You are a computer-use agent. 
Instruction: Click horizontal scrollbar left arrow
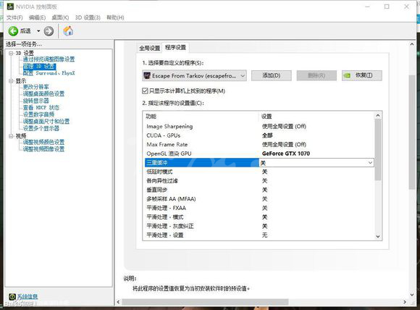point(118,302)
